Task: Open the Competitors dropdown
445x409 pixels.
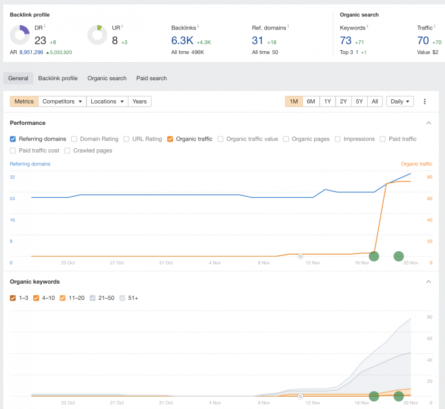Action: click(62, 101)
